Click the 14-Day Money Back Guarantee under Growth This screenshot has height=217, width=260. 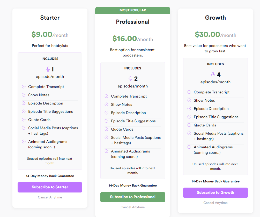[x=216, y=181]
